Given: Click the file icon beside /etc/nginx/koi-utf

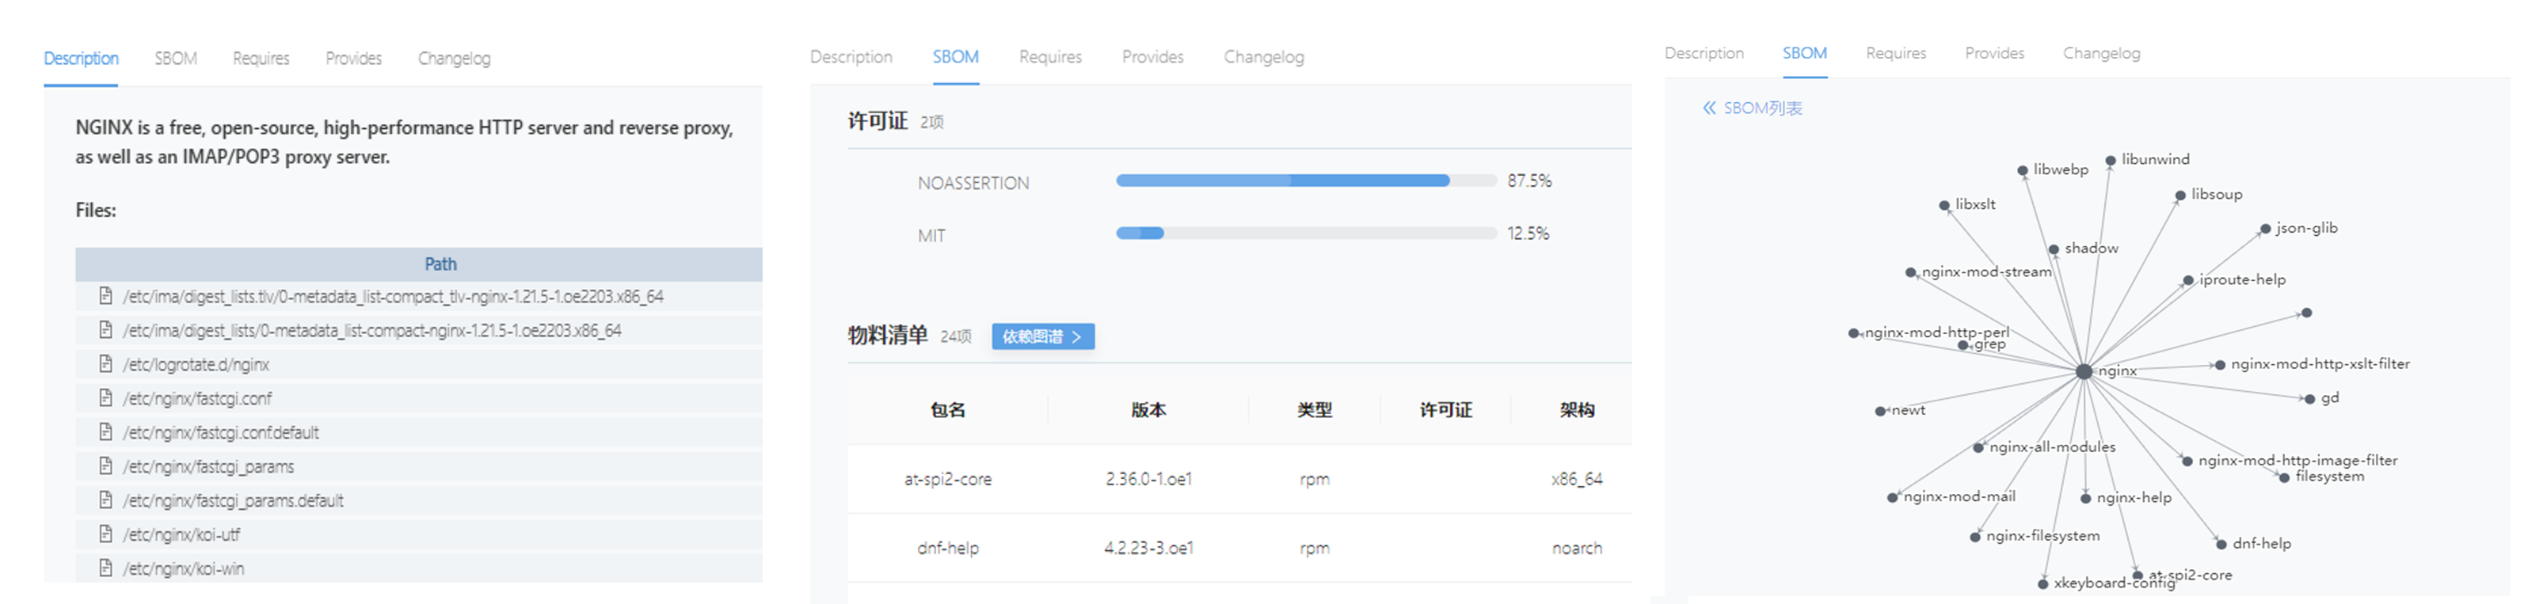Looking at the screenshot, I should tap(105, 534).
